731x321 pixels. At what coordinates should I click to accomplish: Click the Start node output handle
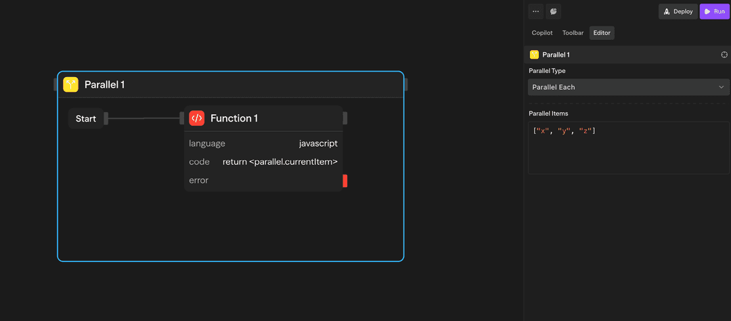106,119
